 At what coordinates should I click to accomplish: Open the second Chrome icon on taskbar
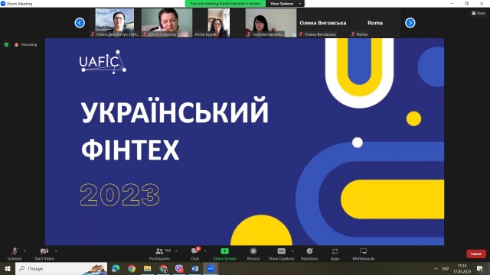163,268
